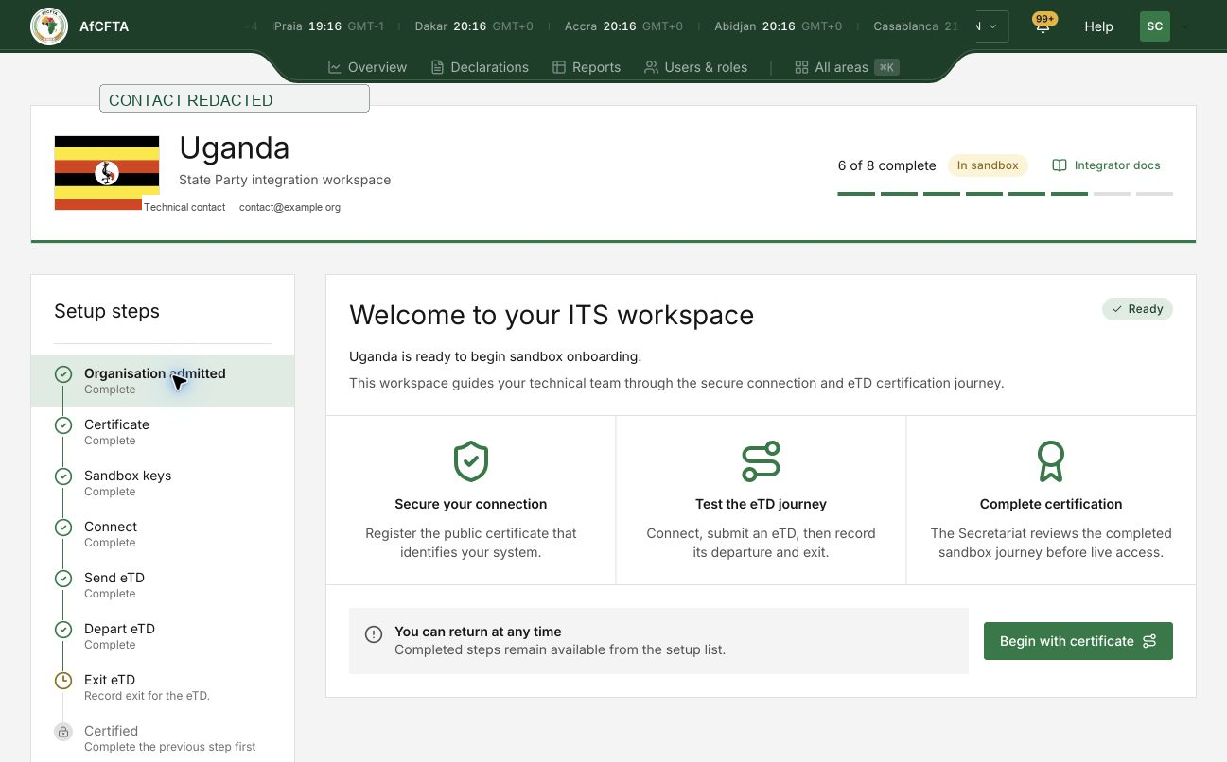
Task: Click the Dakar 20:16 clock
Action: 473,26
